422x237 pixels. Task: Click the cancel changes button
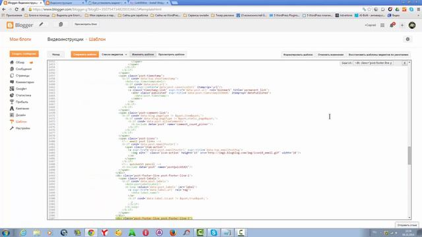pyautogui.click(x=330, y=55)
